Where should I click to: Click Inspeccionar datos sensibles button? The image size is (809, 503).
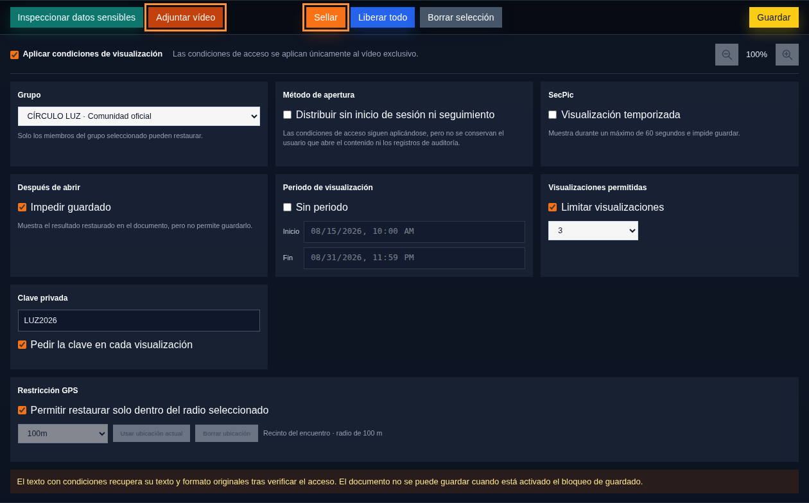click(76, 17)
